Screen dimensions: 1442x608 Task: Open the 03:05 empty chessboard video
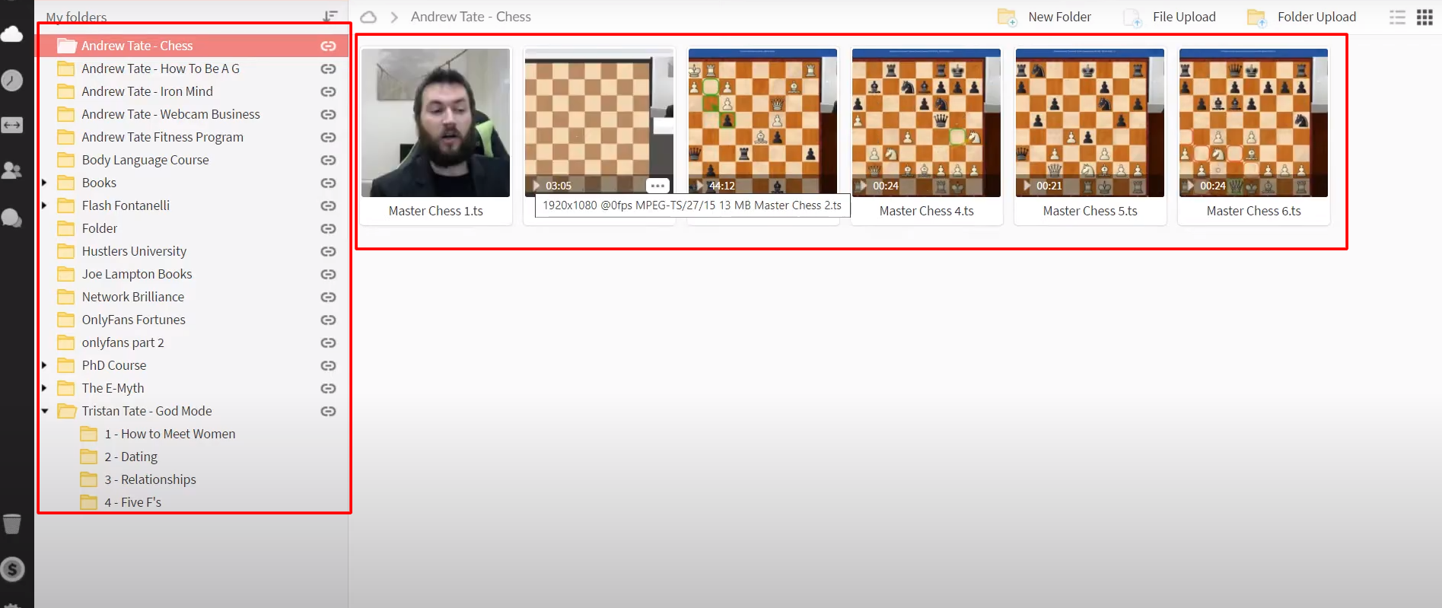coord(599,123)
